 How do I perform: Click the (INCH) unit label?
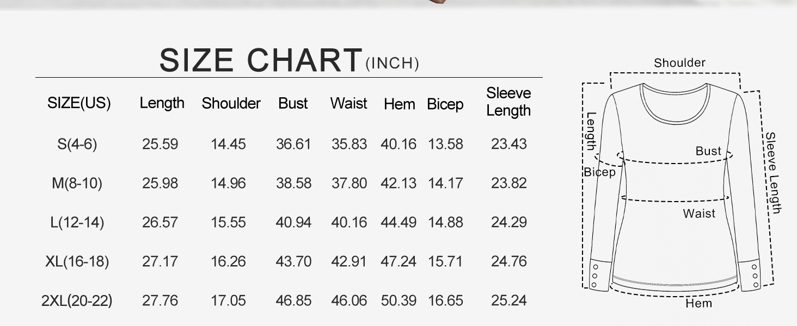392,64
